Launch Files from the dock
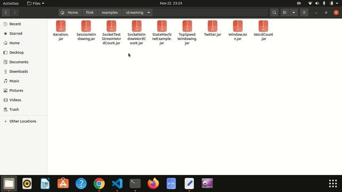The height and width of the screenshot is (192, 342). point(9,183)
